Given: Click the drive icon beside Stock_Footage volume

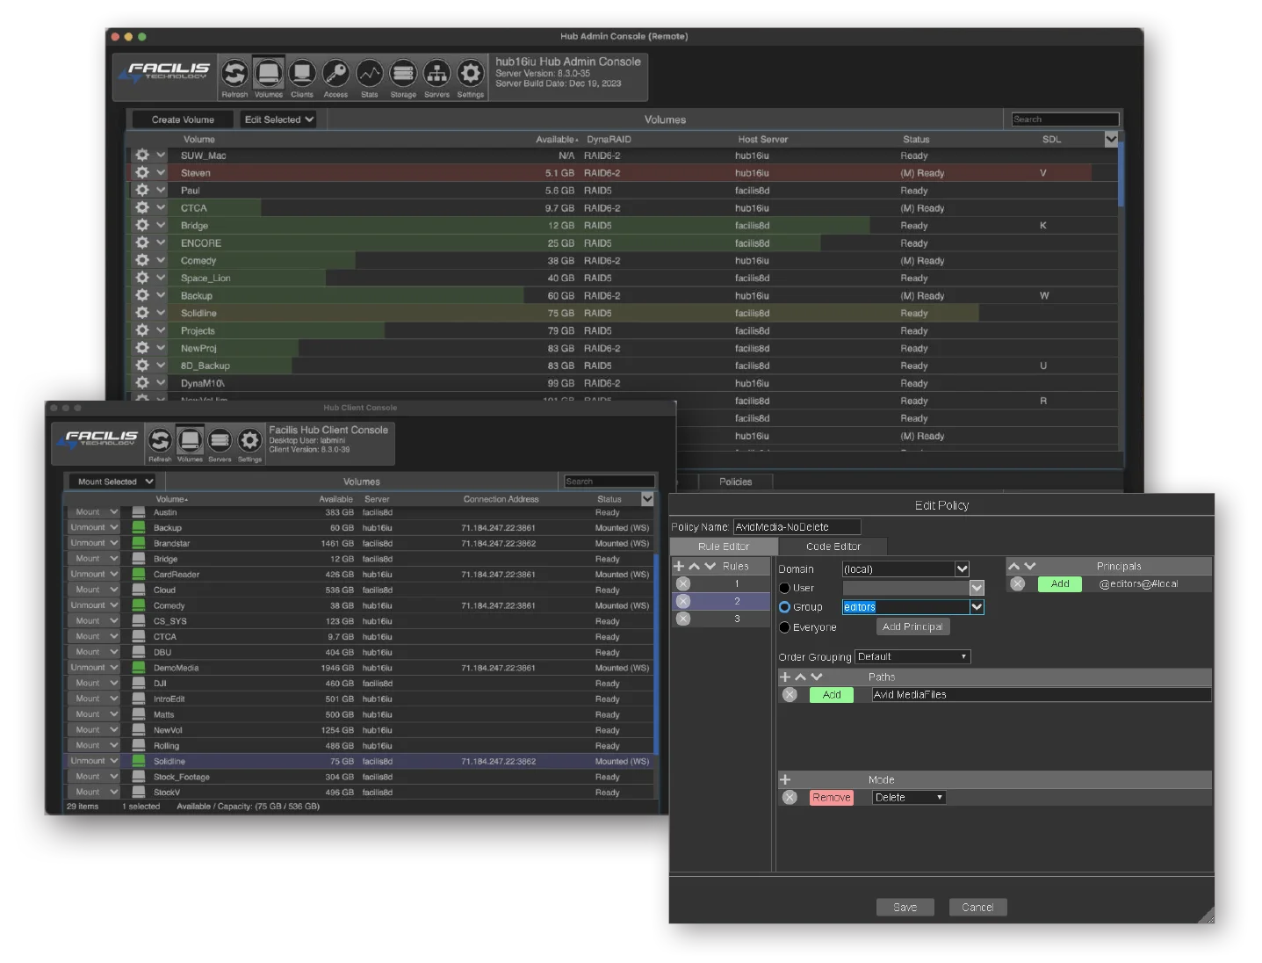Looking at the screenshot, I should pos(139,777).
